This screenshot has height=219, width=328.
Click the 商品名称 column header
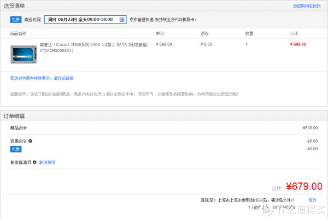[x=18, y=33]
